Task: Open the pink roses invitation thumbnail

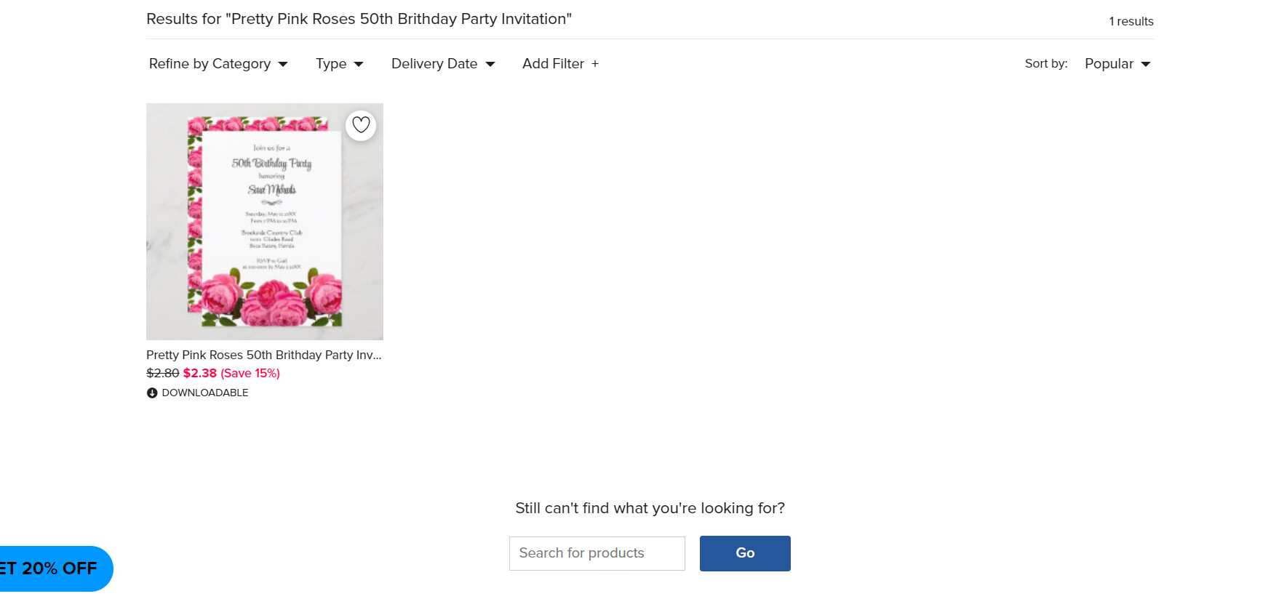Action: click(265, 222)
